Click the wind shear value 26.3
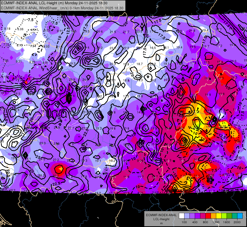Image resolution: width=247 pixels, height=227 pixels. [41, 176]
